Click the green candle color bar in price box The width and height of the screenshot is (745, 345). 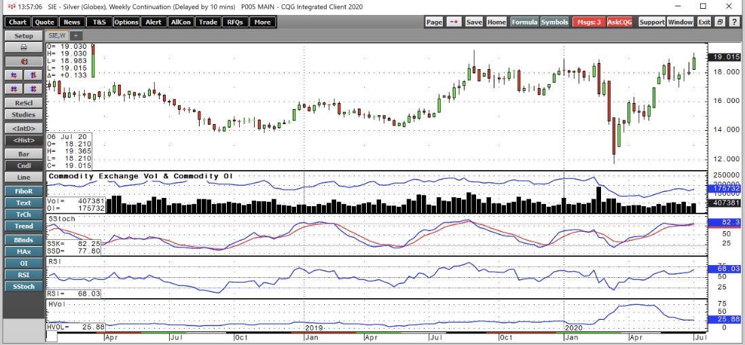click(93, 61)
